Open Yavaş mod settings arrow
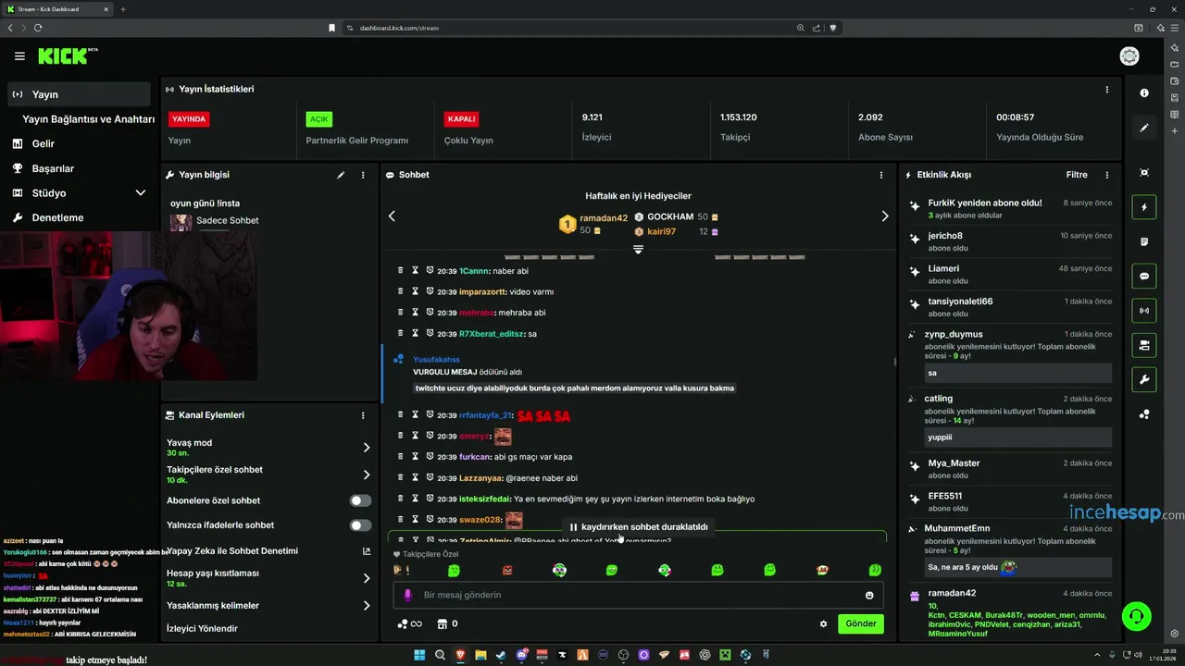This screenshot has width=1185, height=666. [x=367, y=448]
